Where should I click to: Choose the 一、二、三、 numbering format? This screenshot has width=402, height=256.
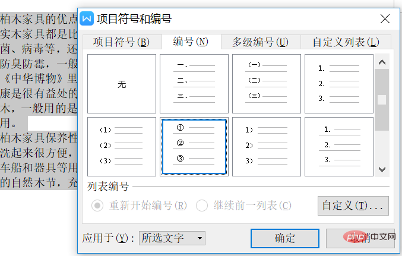click(x=194, y=84)
